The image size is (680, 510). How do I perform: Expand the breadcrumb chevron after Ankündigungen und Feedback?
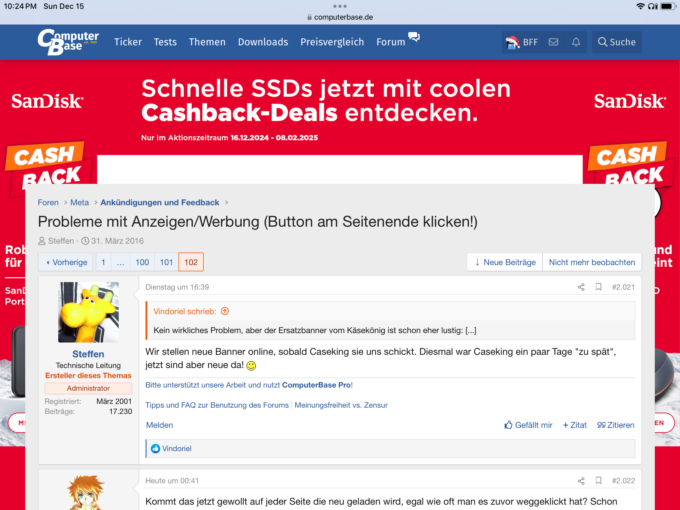[x=226, y=202]
